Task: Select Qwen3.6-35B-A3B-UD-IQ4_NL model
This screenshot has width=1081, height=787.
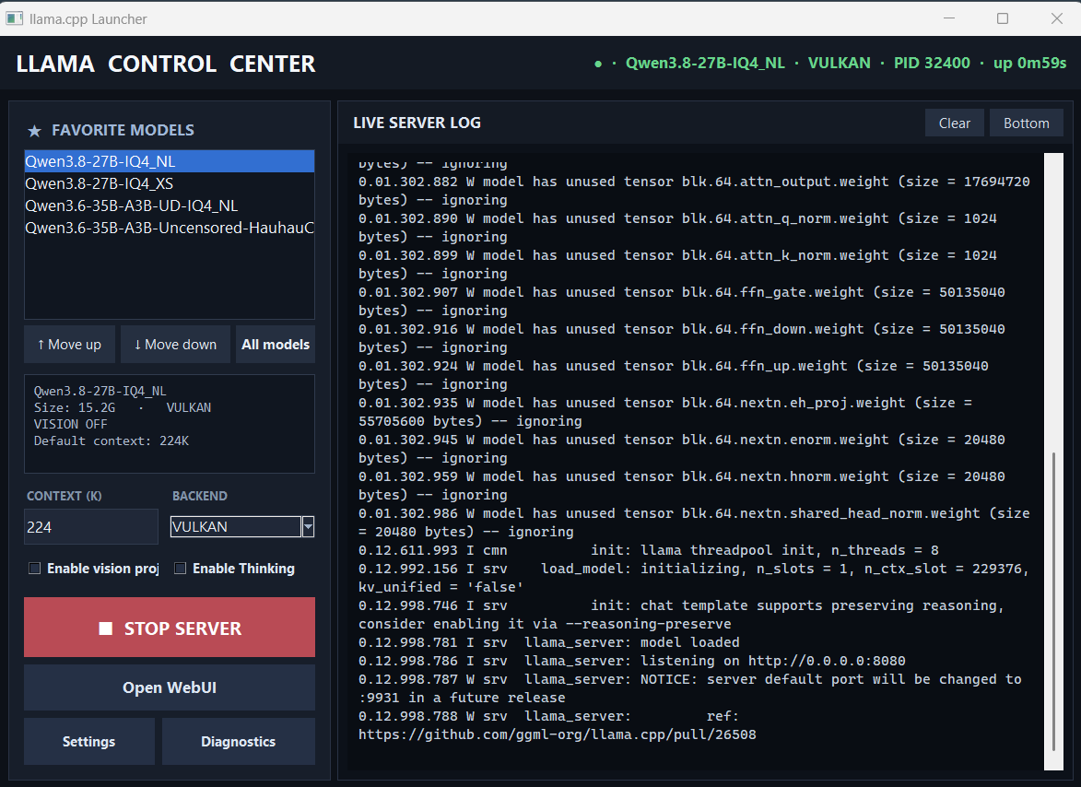Action: [x=169, y=206]
